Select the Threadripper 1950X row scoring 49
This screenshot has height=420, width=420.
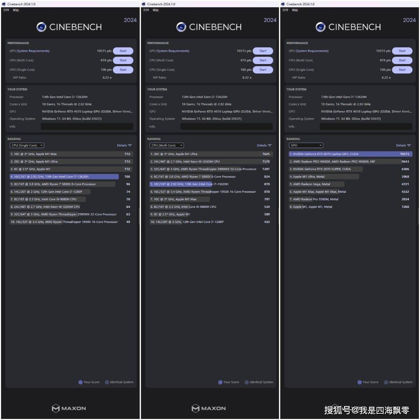(x=71, y=222)
